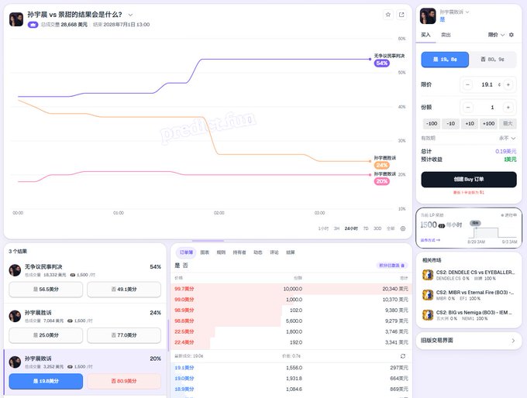
Task: Click the points-activated badge in order book
Action: [392, 266]
